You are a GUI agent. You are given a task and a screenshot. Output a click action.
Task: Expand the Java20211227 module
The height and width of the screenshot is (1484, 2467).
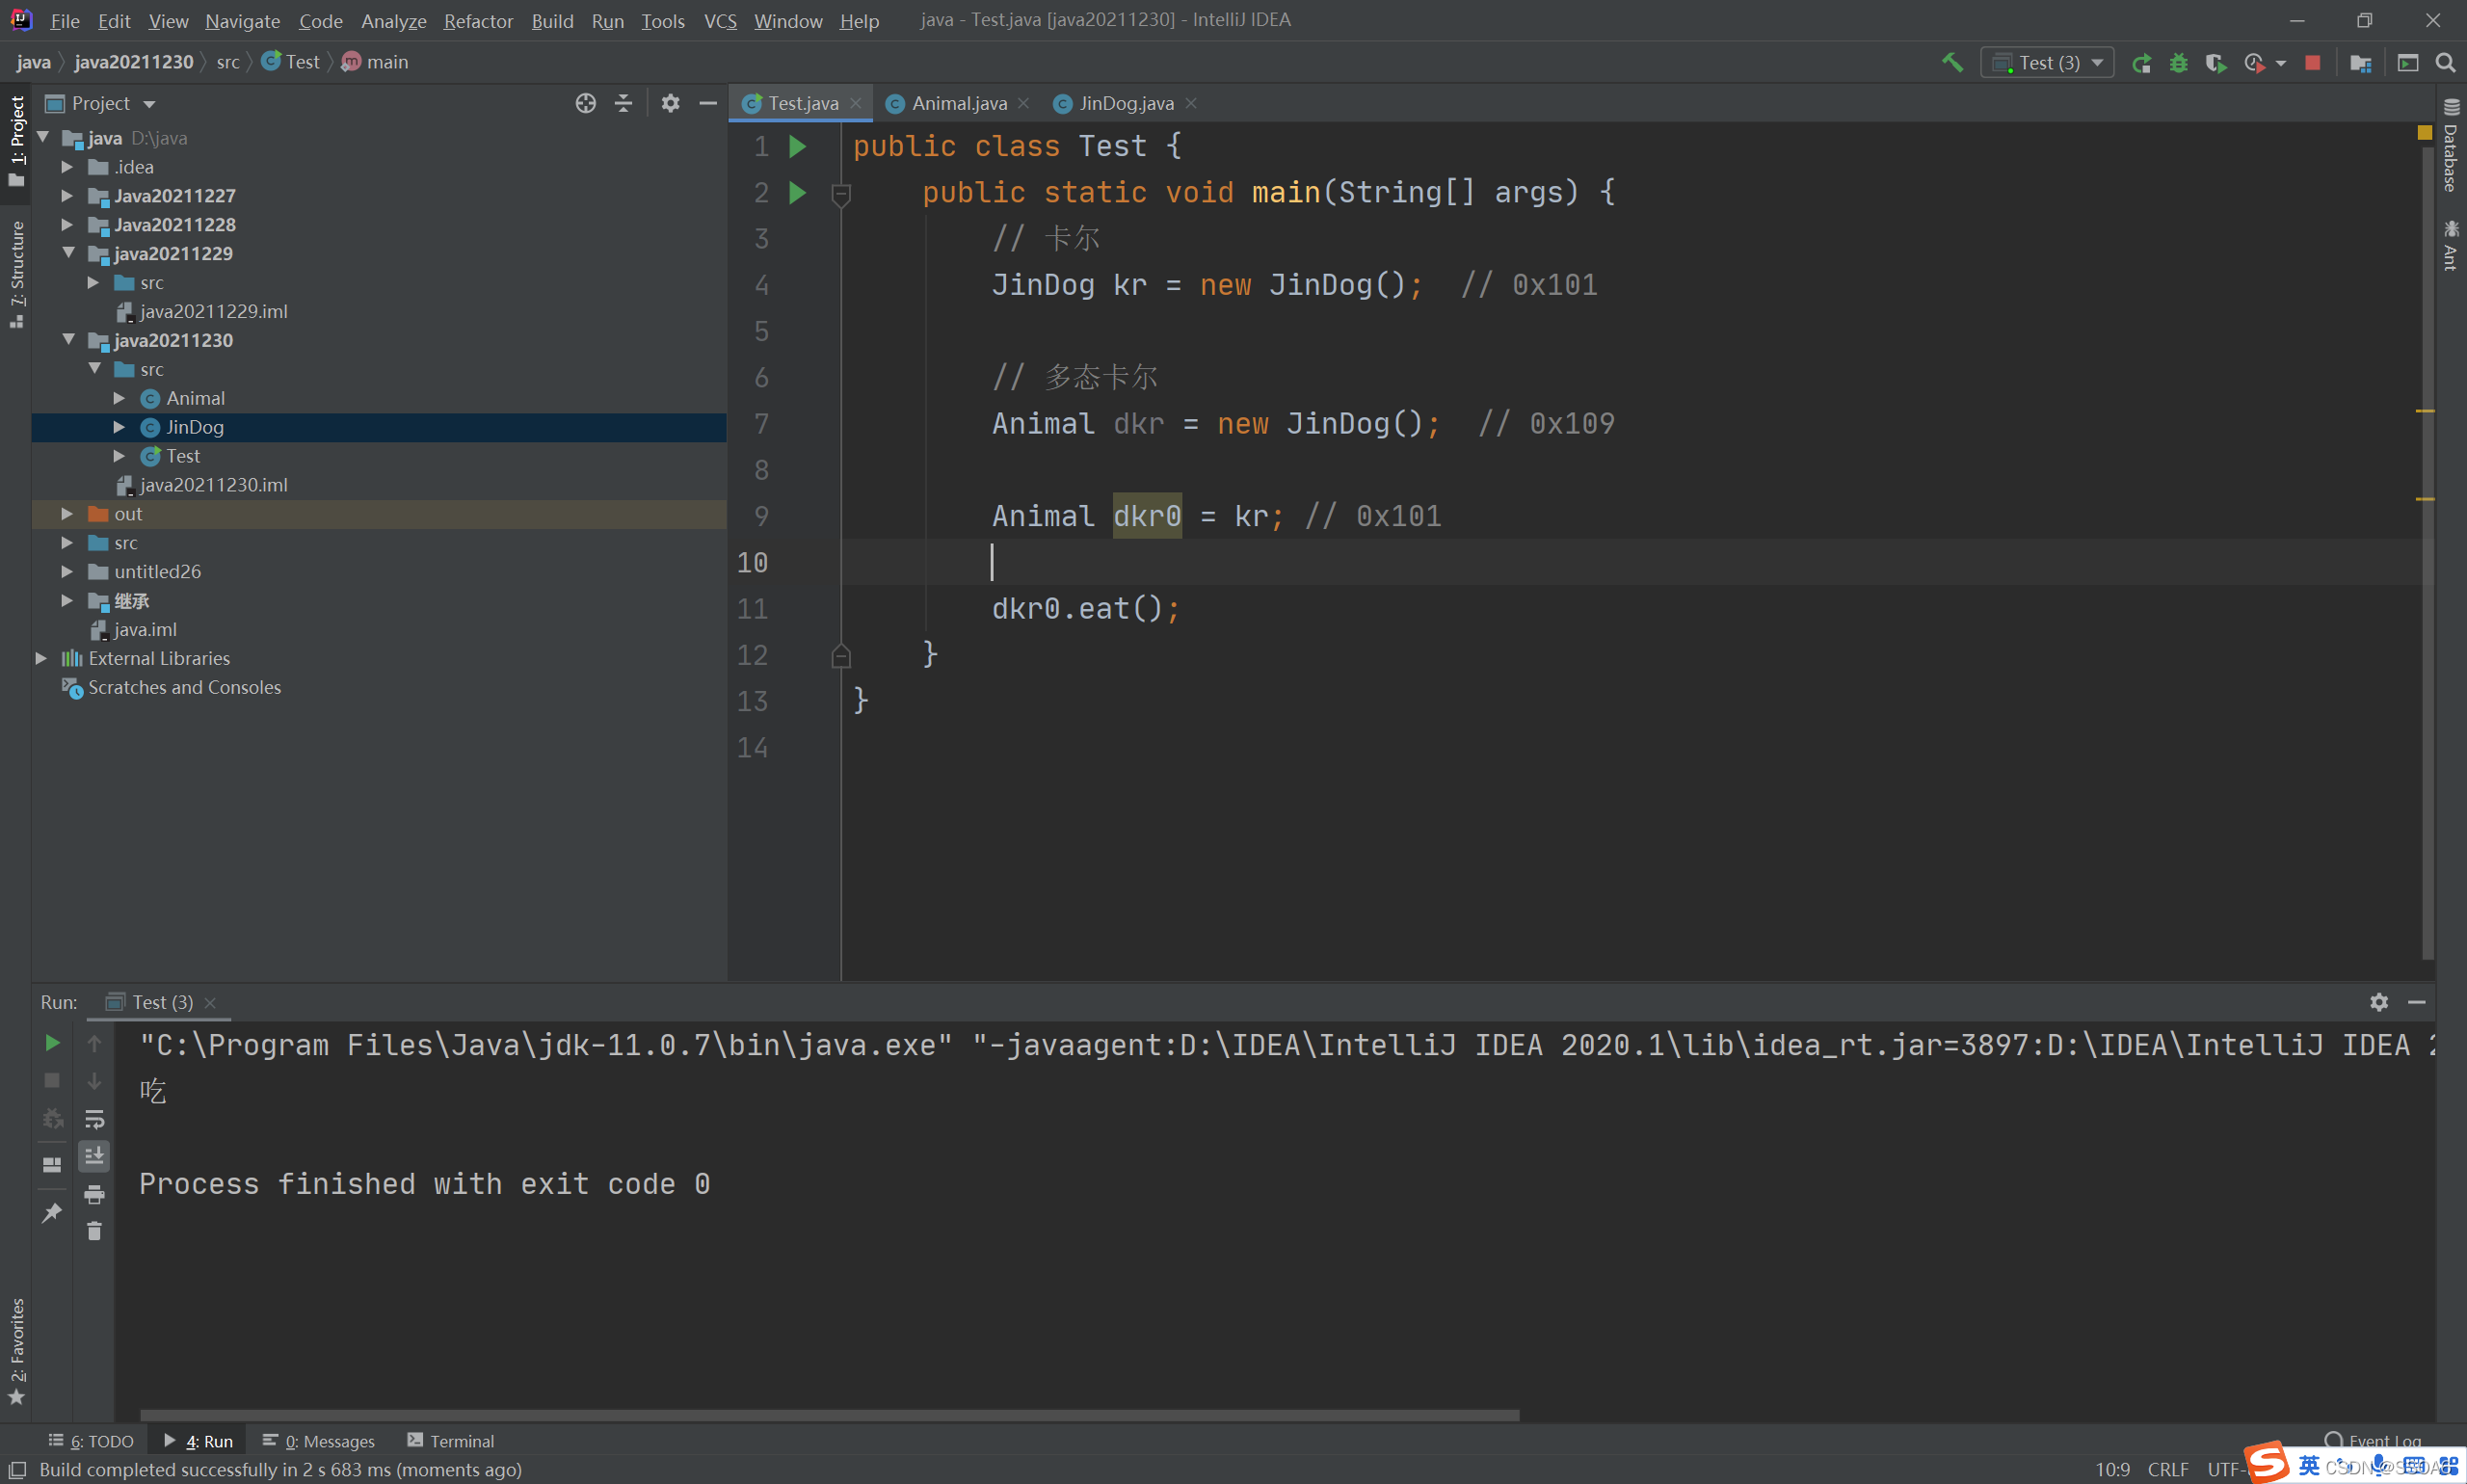(67, 196)
